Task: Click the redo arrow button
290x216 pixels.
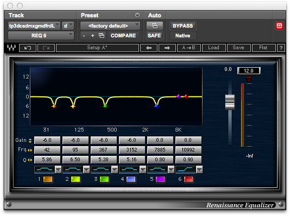Action: [46, 48]
